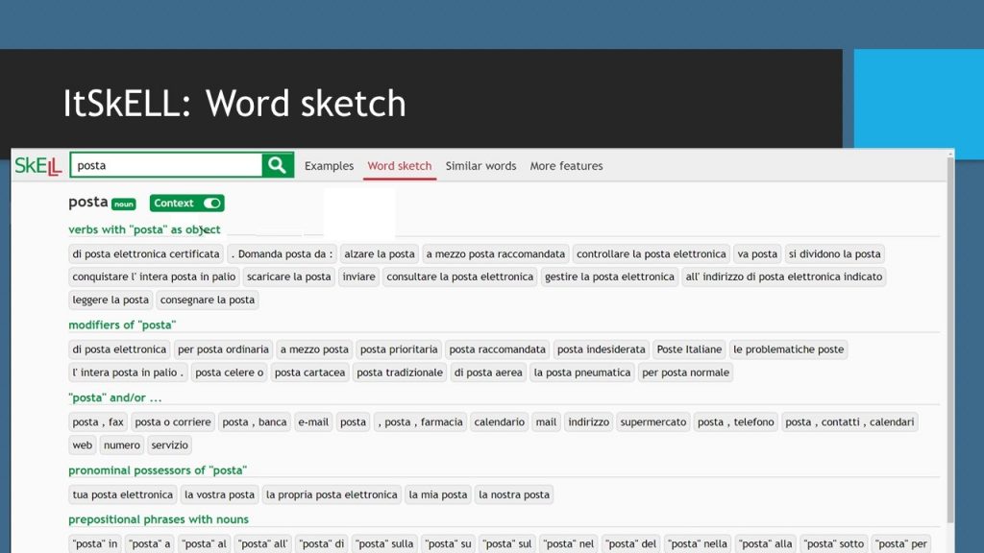The width and height of the screenshot is (984, 553).
Task: Open the More features menu
Action: (566, 166)
